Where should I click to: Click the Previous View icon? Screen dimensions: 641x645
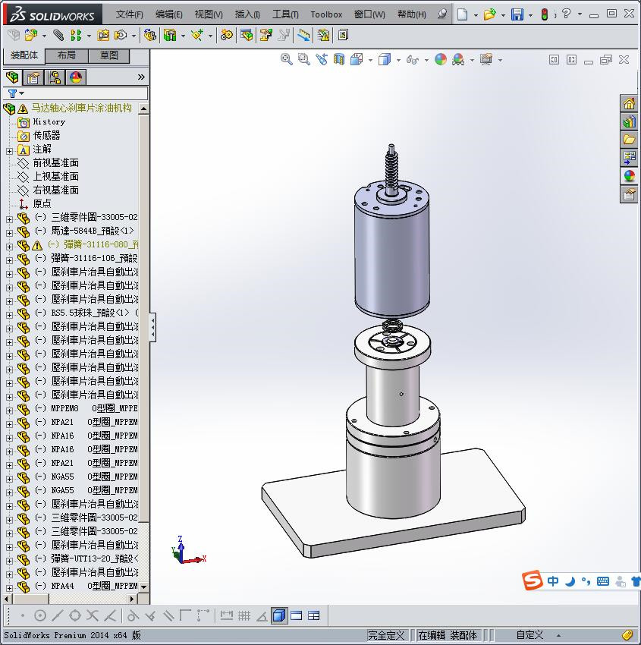click(x=322, y=60)
